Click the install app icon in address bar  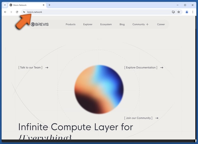click(x=173, y=12)
